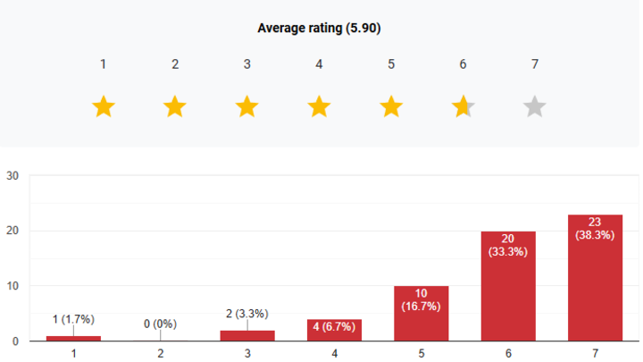Click the 0 (0%) data label
The height and width of the screenshot is (362, 643).
[x=160, y=324]
